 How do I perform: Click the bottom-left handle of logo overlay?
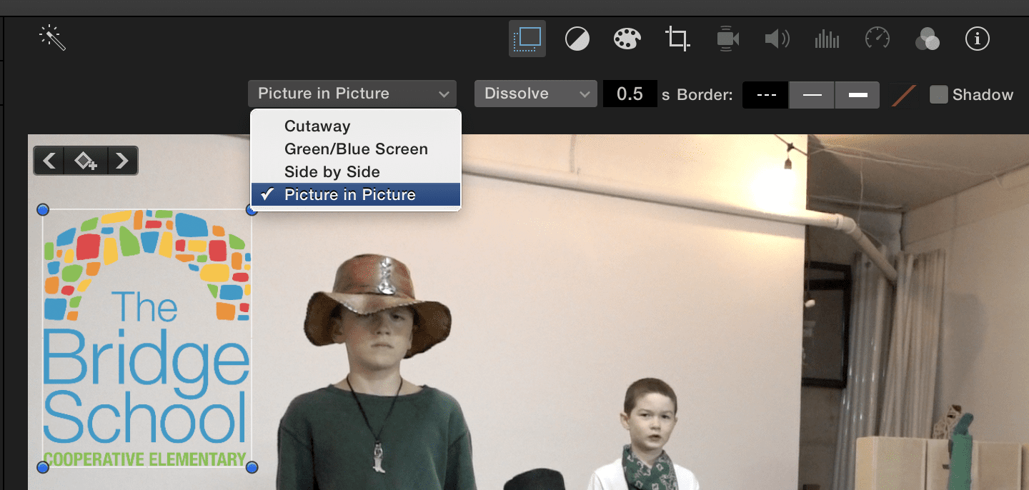(42, 467)
